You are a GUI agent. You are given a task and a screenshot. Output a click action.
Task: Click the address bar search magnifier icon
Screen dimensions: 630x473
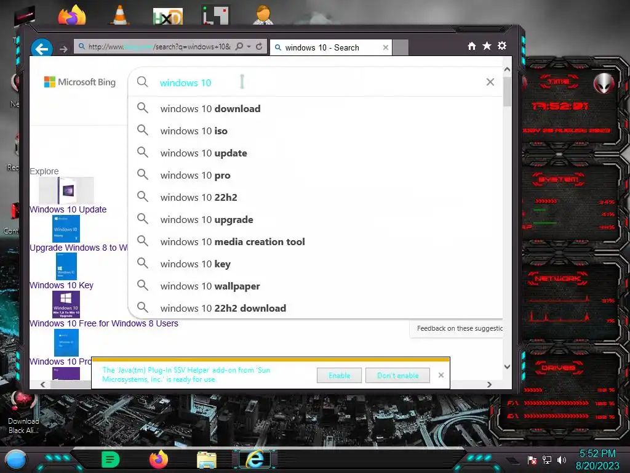tap(239, 47)
